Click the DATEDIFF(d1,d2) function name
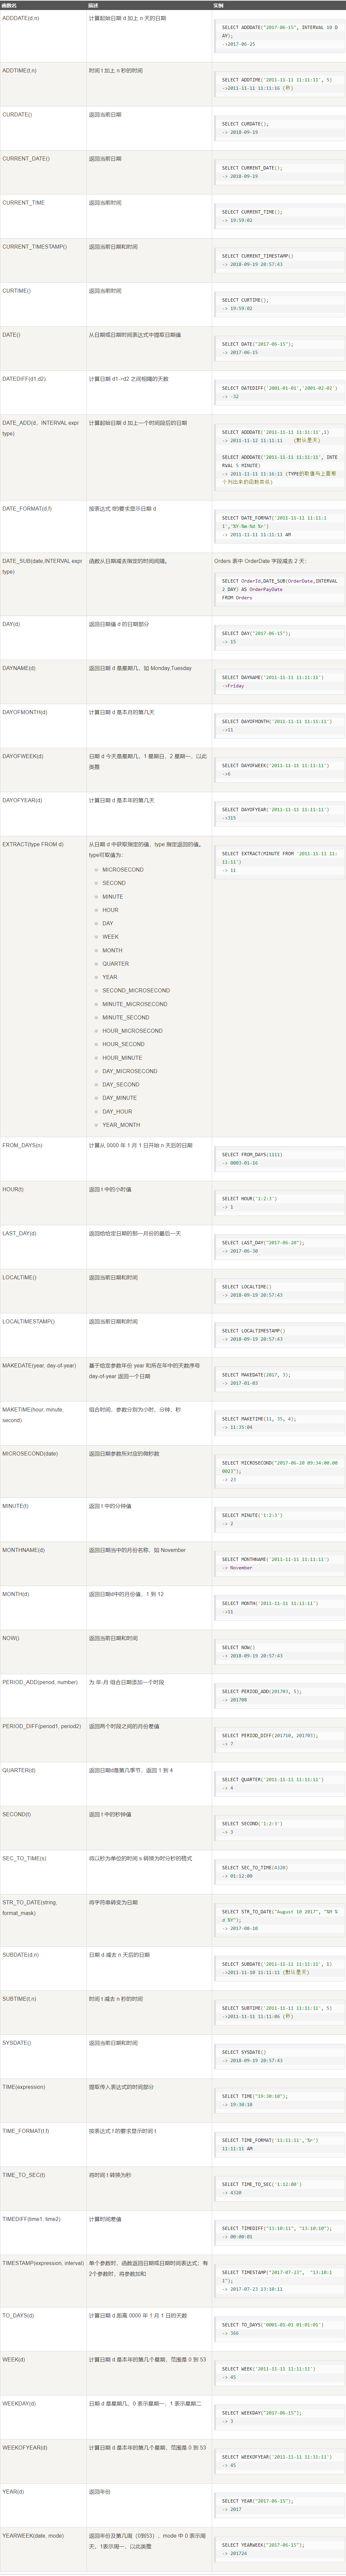This screenshot has height=2576, width=346. pos(24,379)
